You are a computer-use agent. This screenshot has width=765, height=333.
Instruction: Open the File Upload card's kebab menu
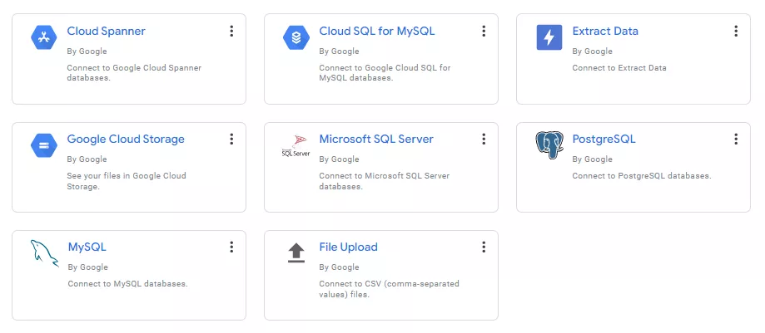(484, 247)
